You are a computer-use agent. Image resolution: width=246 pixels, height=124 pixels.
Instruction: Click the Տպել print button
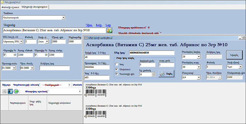pos(166,74)
